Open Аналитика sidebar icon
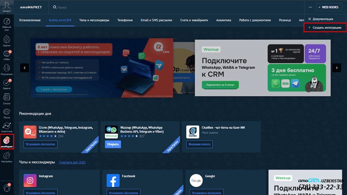 [7, 127]
